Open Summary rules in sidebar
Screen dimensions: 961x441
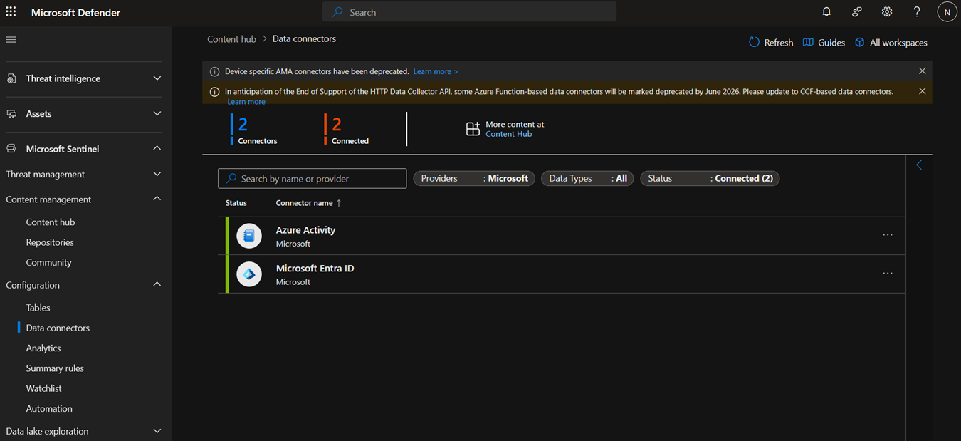click(55, 368)
